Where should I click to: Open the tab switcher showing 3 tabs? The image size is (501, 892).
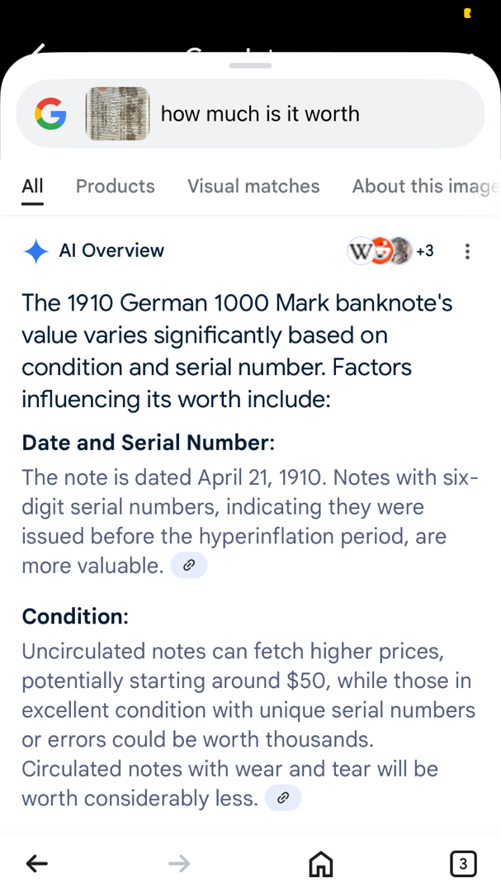(463, 864)
